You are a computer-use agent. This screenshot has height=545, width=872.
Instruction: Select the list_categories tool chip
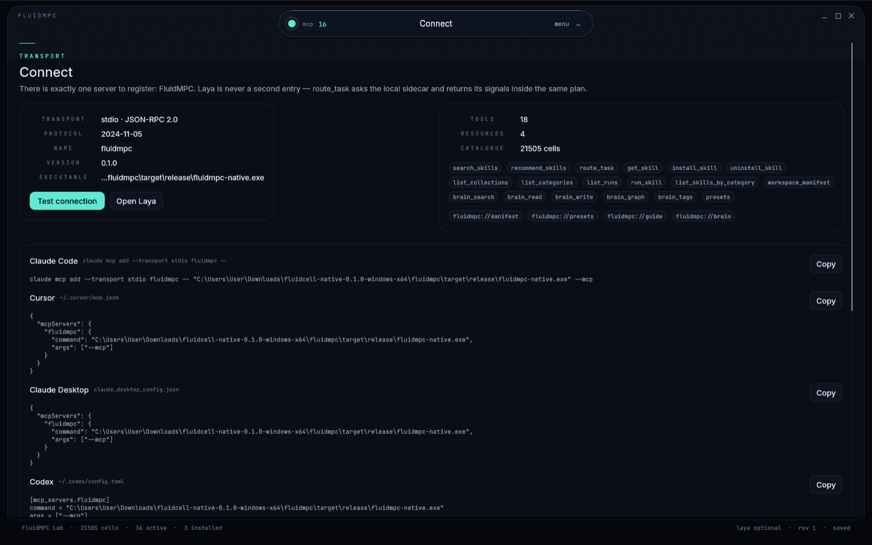(547, 183)
